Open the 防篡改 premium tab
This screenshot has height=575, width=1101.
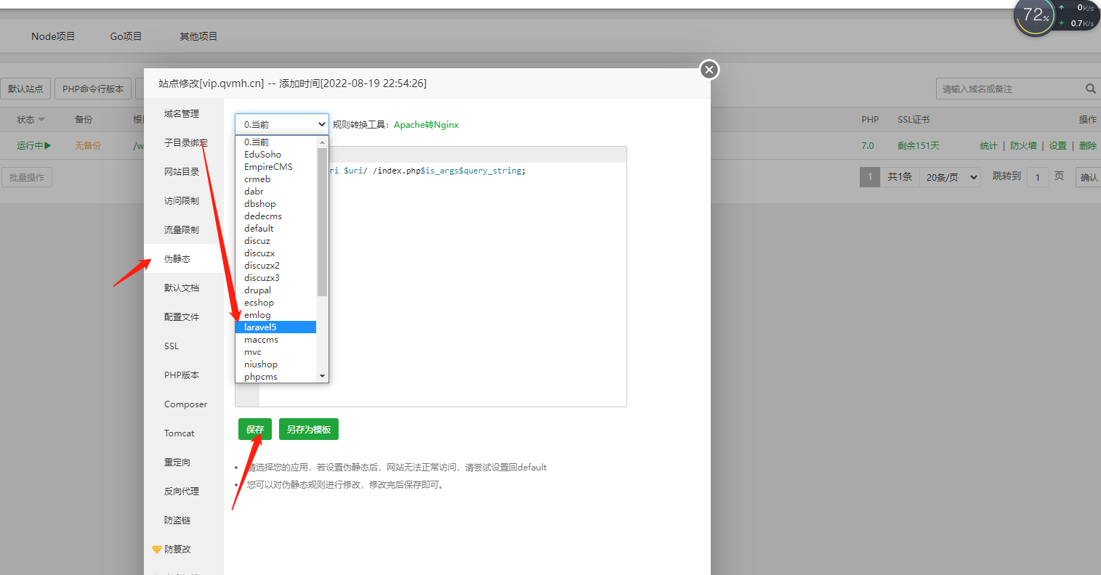pos(183,550)
